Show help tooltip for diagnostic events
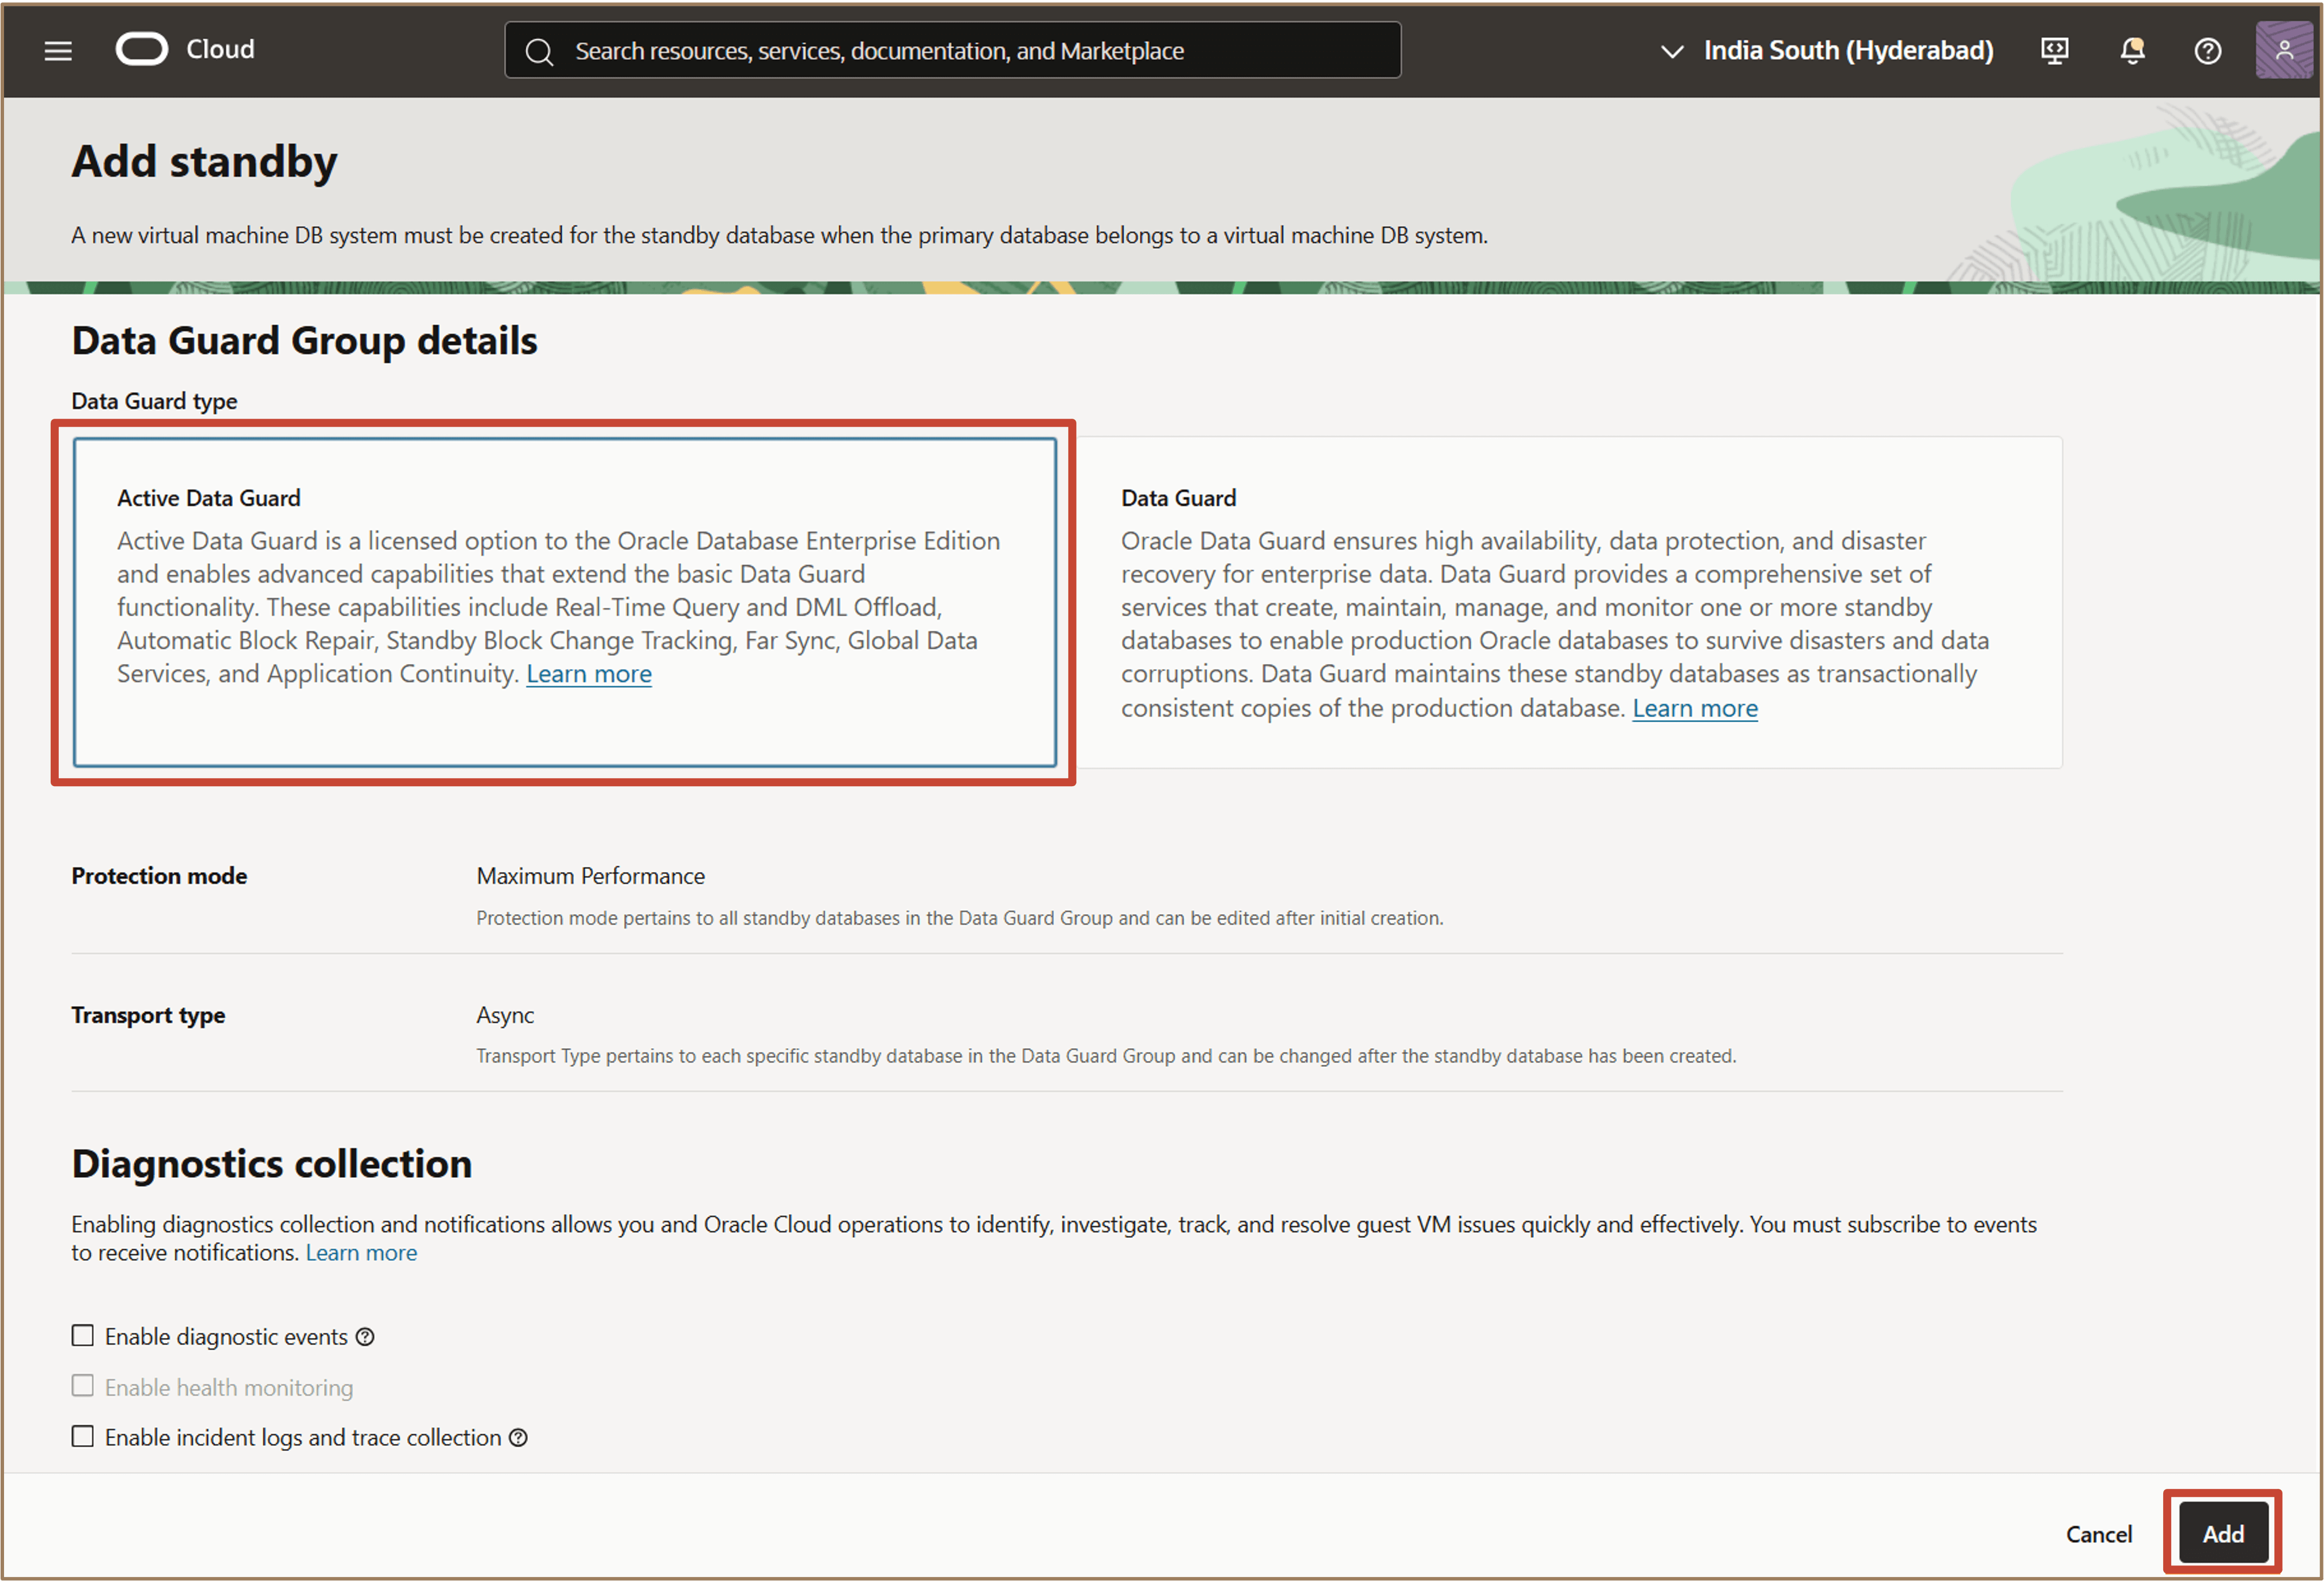Screen dimensions: 2324x1581 click(366, 1336)
